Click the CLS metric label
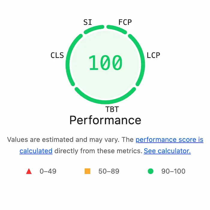Image resolution: width=210 pixels, height=210 pixels. coord(57,55)
